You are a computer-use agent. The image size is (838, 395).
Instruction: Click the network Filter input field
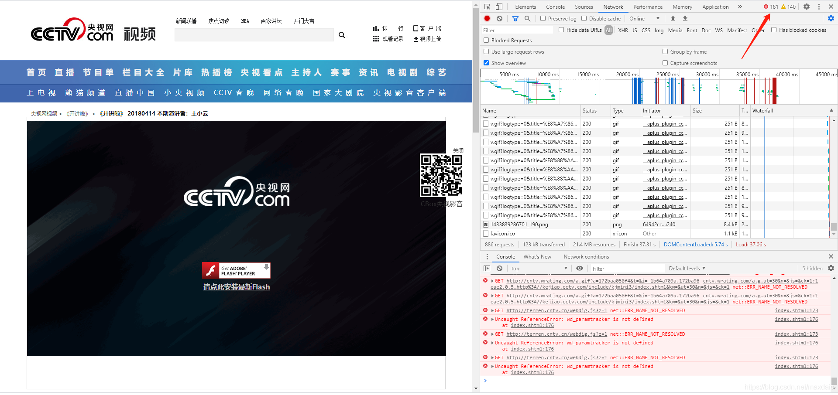pos(517,30)
